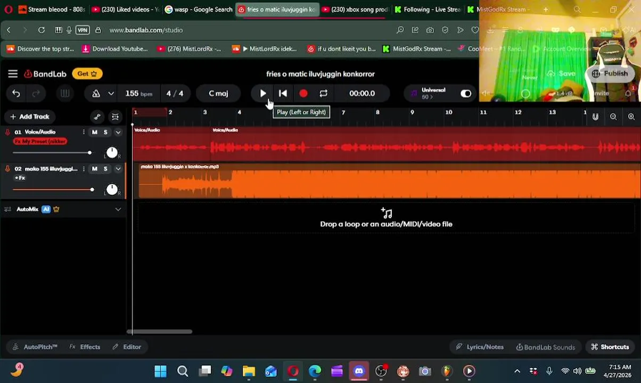Viewport: 641px width, 383px height.
Task: Solo track 02 mako 155
Action: point(105,169)
